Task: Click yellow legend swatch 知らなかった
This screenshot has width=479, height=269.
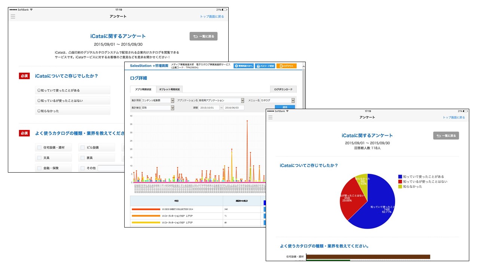Action: pyautogui.click(x=400, y=186)
